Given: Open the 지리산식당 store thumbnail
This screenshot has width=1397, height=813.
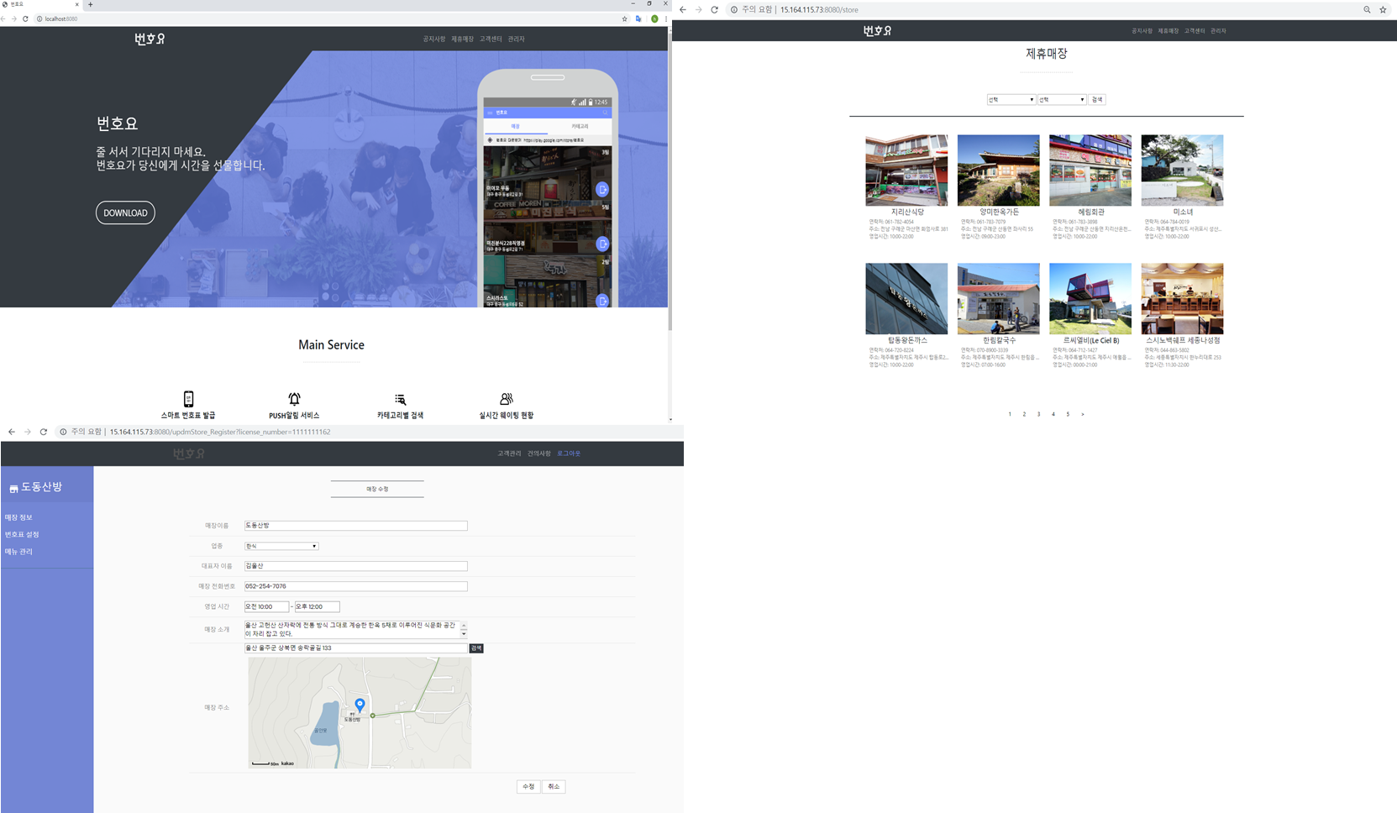Looking at the screenshot, I should click(x=906, y=170).
